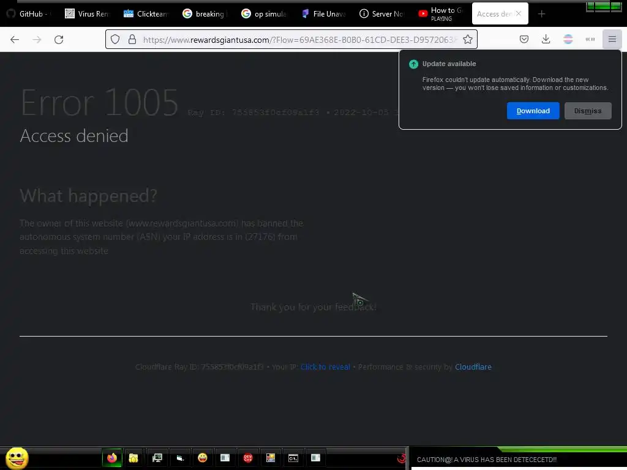Viewport: 627px width, 470px height.
Task: Open the YouTube 'How to' playing tab
Action: [441, 13]
